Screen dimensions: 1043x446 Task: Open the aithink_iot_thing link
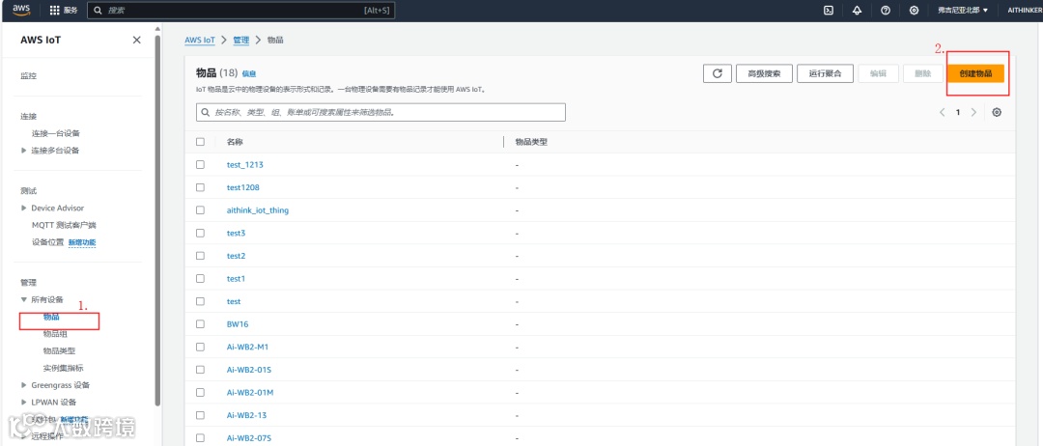click(x=258, y=210)
